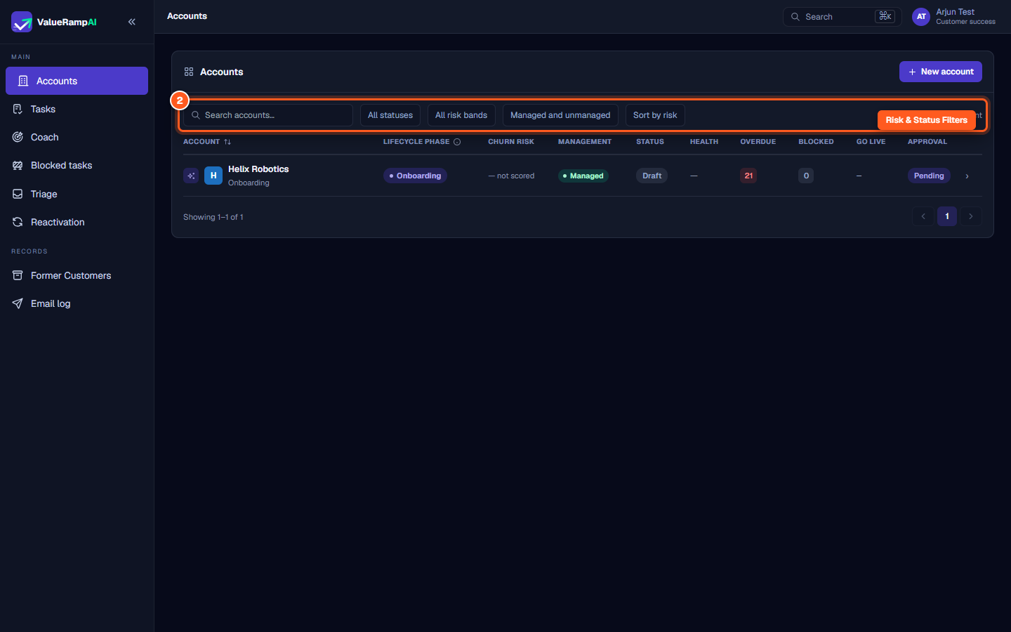The image size is (1011, 632).
Task: Click the GO LIVE column header
Action: 871,142
